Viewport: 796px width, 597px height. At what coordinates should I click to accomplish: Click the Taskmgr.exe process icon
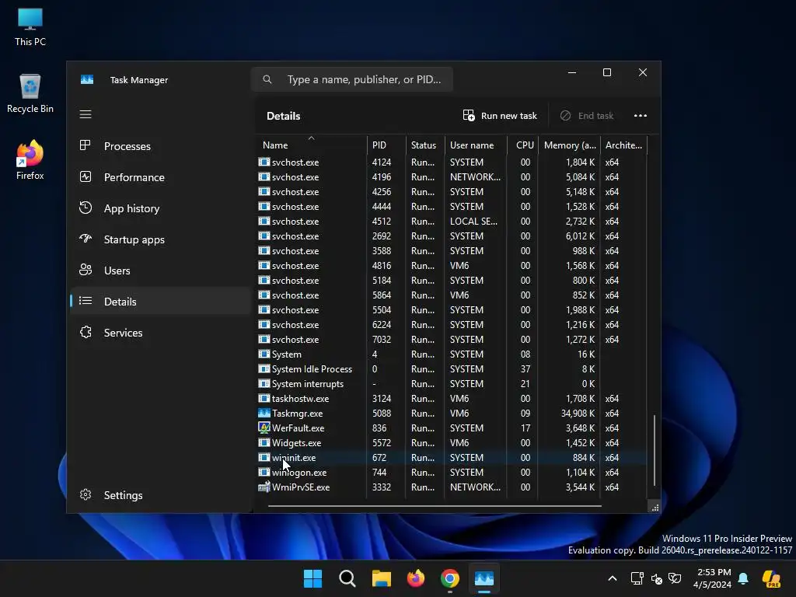(x=264, y=414)
